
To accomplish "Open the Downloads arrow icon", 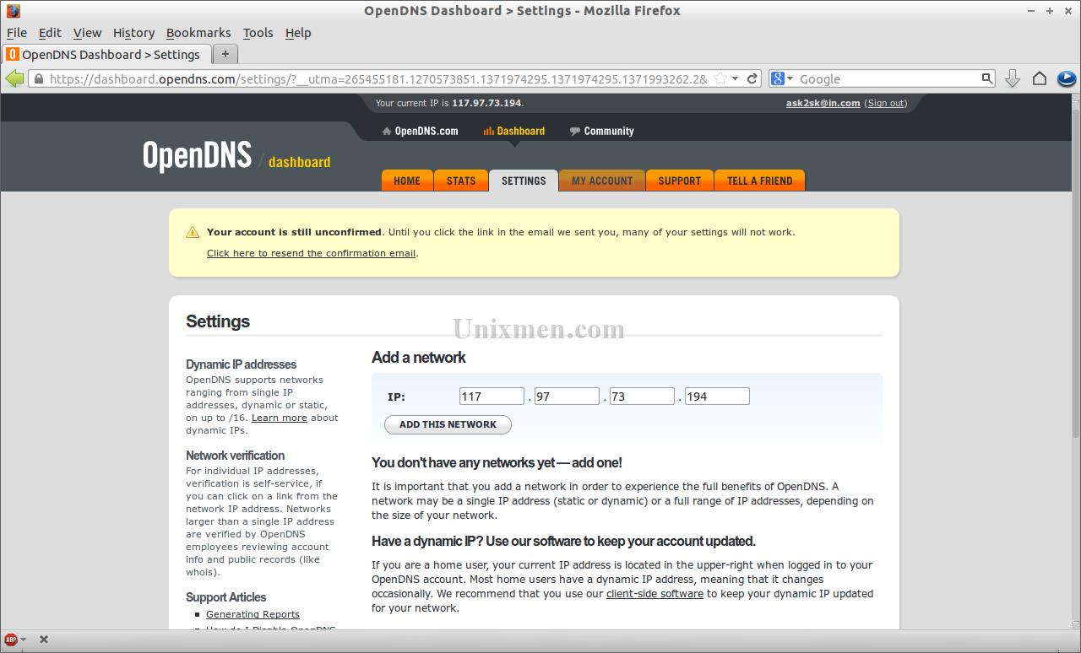I will point(1013,78).
